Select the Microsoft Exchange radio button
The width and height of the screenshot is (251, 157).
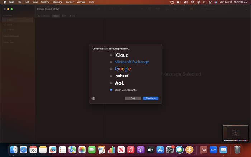click(111, 62)
